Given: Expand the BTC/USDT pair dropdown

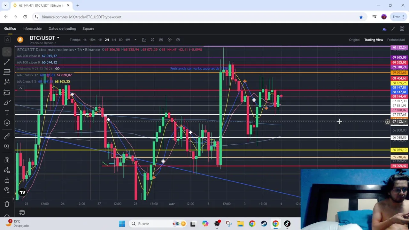Looking at the screenshot, I should (x=58, y=38).
